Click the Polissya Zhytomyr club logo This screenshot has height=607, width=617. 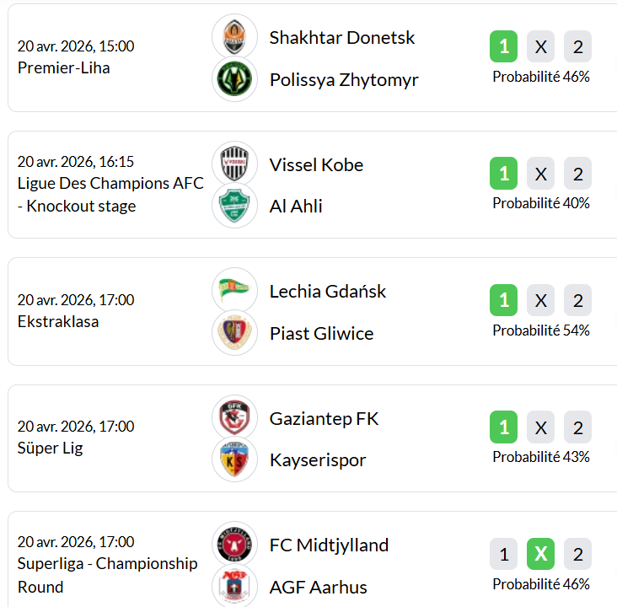[234, 80]
